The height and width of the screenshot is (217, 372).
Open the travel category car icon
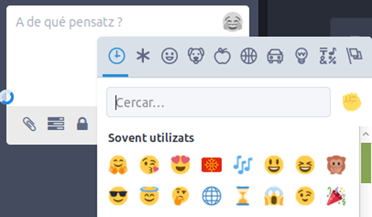pyautogui.click(x=275, y=56)
